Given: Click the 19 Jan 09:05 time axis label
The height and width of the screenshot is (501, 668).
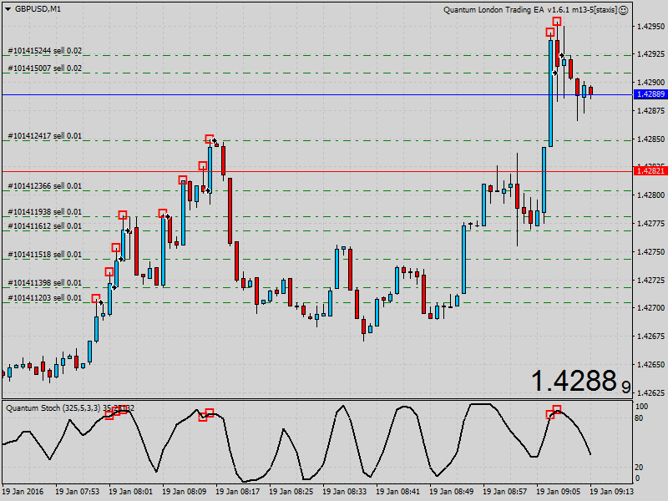Looking at the screenshot, I should click(559, 492).
